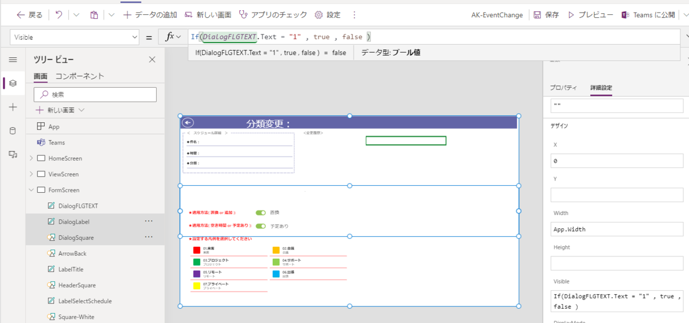Open the fx function dropdown
Image resolution: width=689 pixels, height=323 pixels.
pos(173,37)
